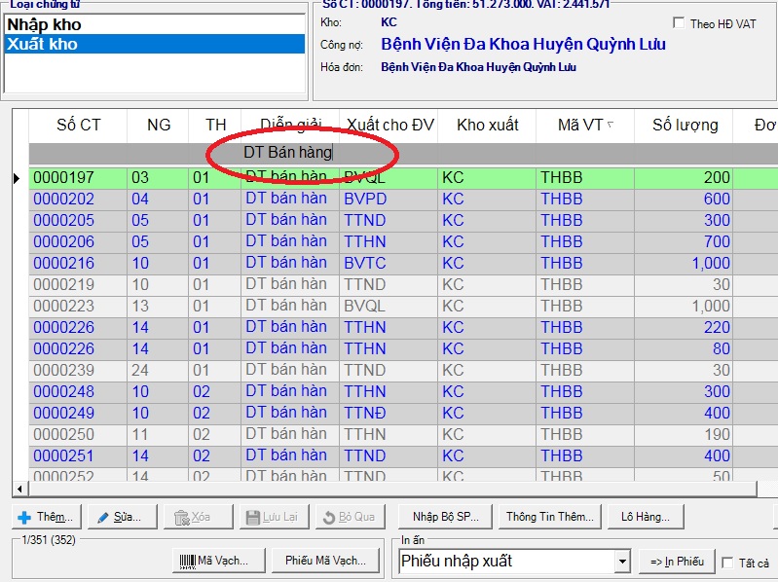The image size is (778, 582).
Task: Click the Kho value KC in header
Action: tap(389, 22)
